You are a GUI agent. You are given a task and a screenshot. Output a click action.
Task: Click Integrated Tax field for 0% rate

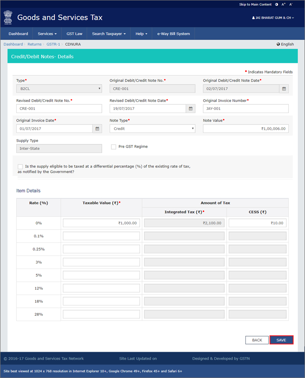184,223
